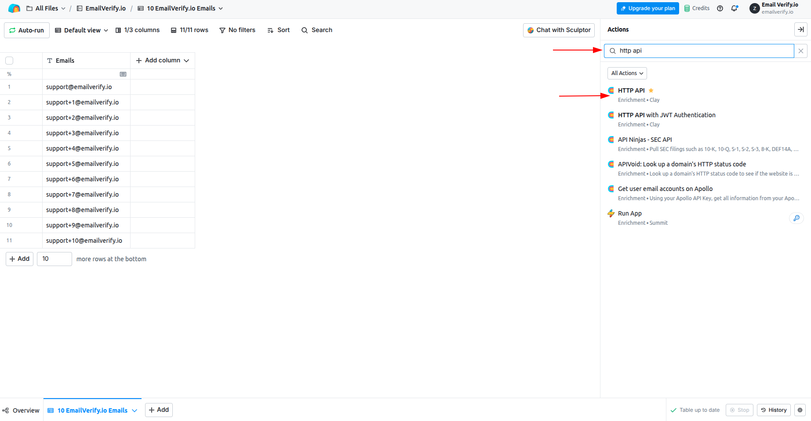Switch to the Overview tab
This screenshot has height=421, width=811.
(21, 410)
